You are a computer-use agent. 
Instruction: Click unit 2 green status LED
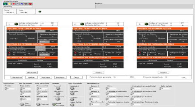[x=82, y=24]
